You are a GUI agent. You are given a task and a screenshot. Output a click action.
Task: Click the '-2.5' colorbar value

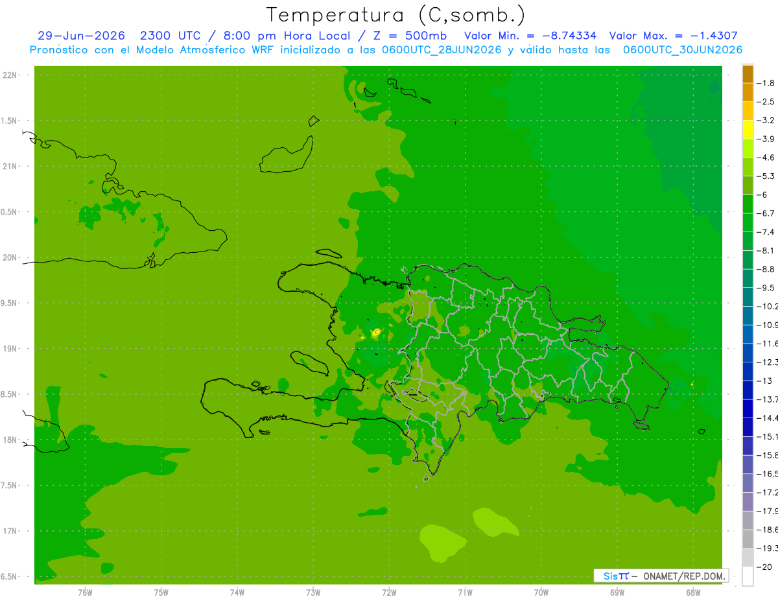tap(766, 102)
